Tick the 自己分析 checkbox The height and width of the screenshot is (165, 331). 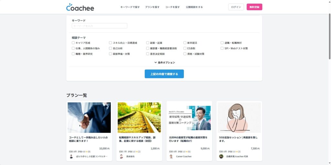[x=111, y=48]
